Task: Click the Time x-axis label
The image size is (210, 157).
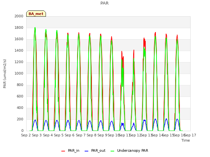Action: click(x=186, y=140)
